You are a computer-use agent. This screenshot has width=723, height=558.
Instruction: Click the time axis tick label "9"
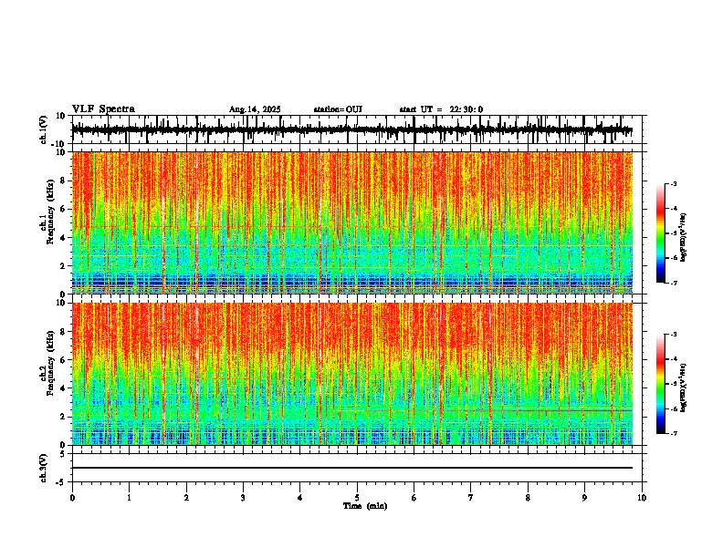tap(584, 498)
